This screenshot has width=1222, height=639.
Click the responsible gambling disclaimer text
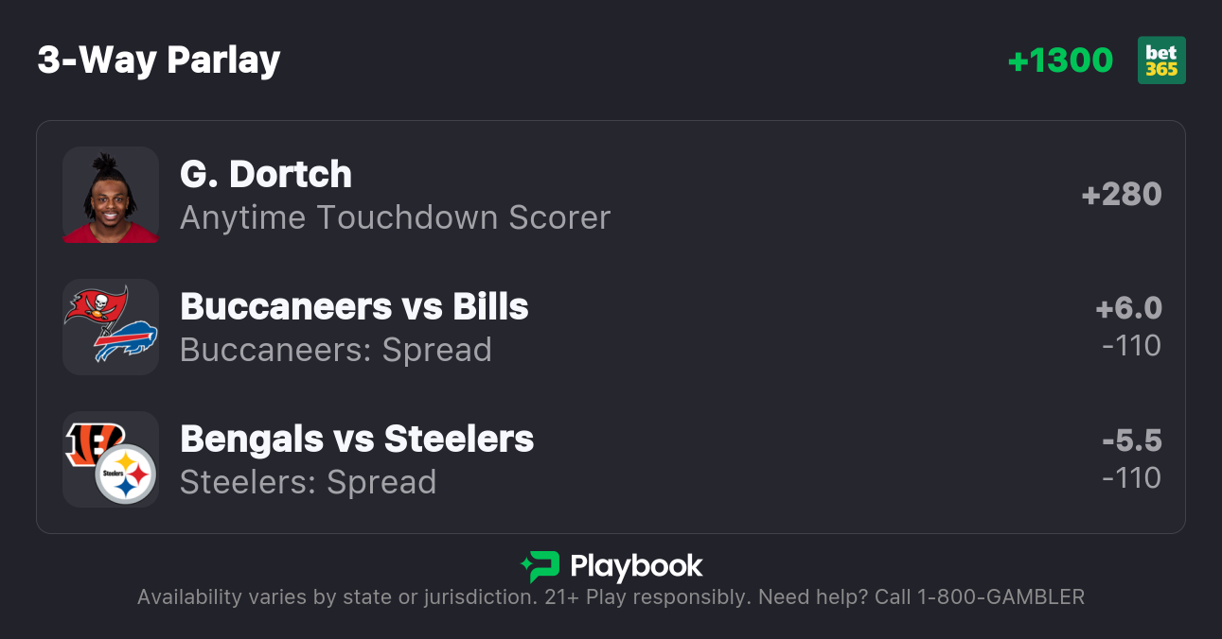611,596
